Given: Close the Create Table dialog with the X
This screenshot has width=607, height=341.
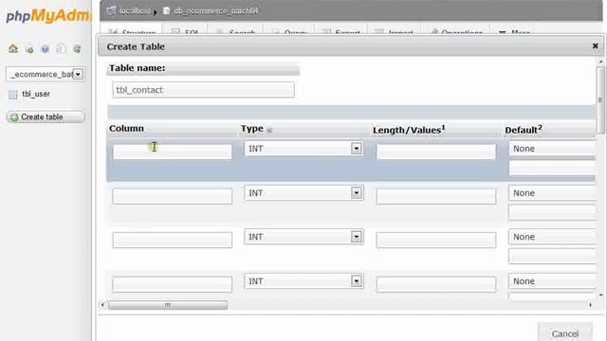Looking at the screenshot, I should point(595,46).
